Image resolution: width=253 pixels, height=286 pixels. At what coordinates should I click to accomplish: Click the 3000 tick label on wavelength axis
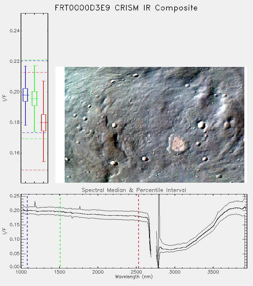(175, 272)
